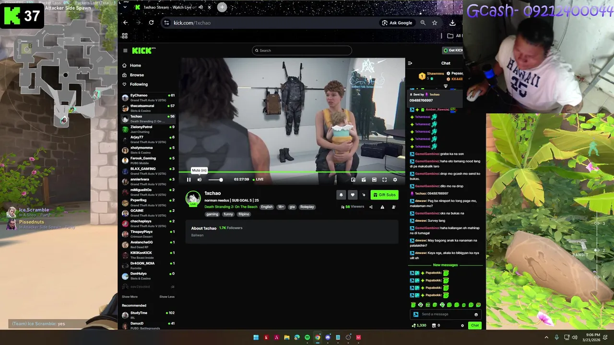Go back in the browser
The height and width of the screenshot is (345, 614).
tap(125, 23)
